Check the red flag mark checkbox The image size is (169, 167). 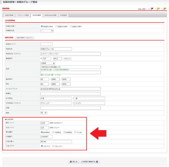150,9
